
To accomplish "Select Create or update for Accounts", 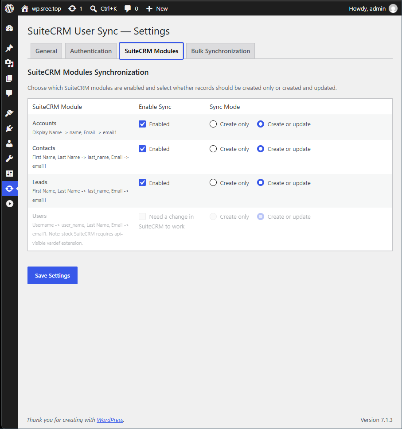I will [261, 124].
